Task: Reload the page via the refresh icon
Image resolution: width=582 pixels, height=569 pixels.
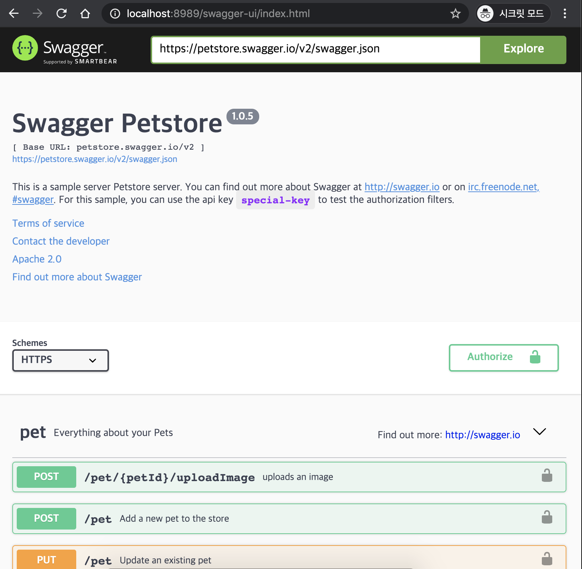Action: [61, 13]
